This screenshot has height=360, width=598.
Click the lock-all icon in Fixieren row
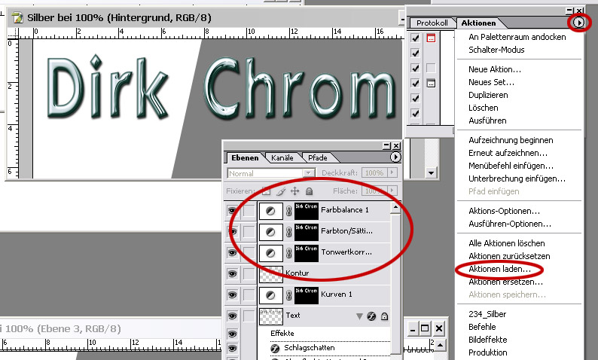click(x=309, y=191)
